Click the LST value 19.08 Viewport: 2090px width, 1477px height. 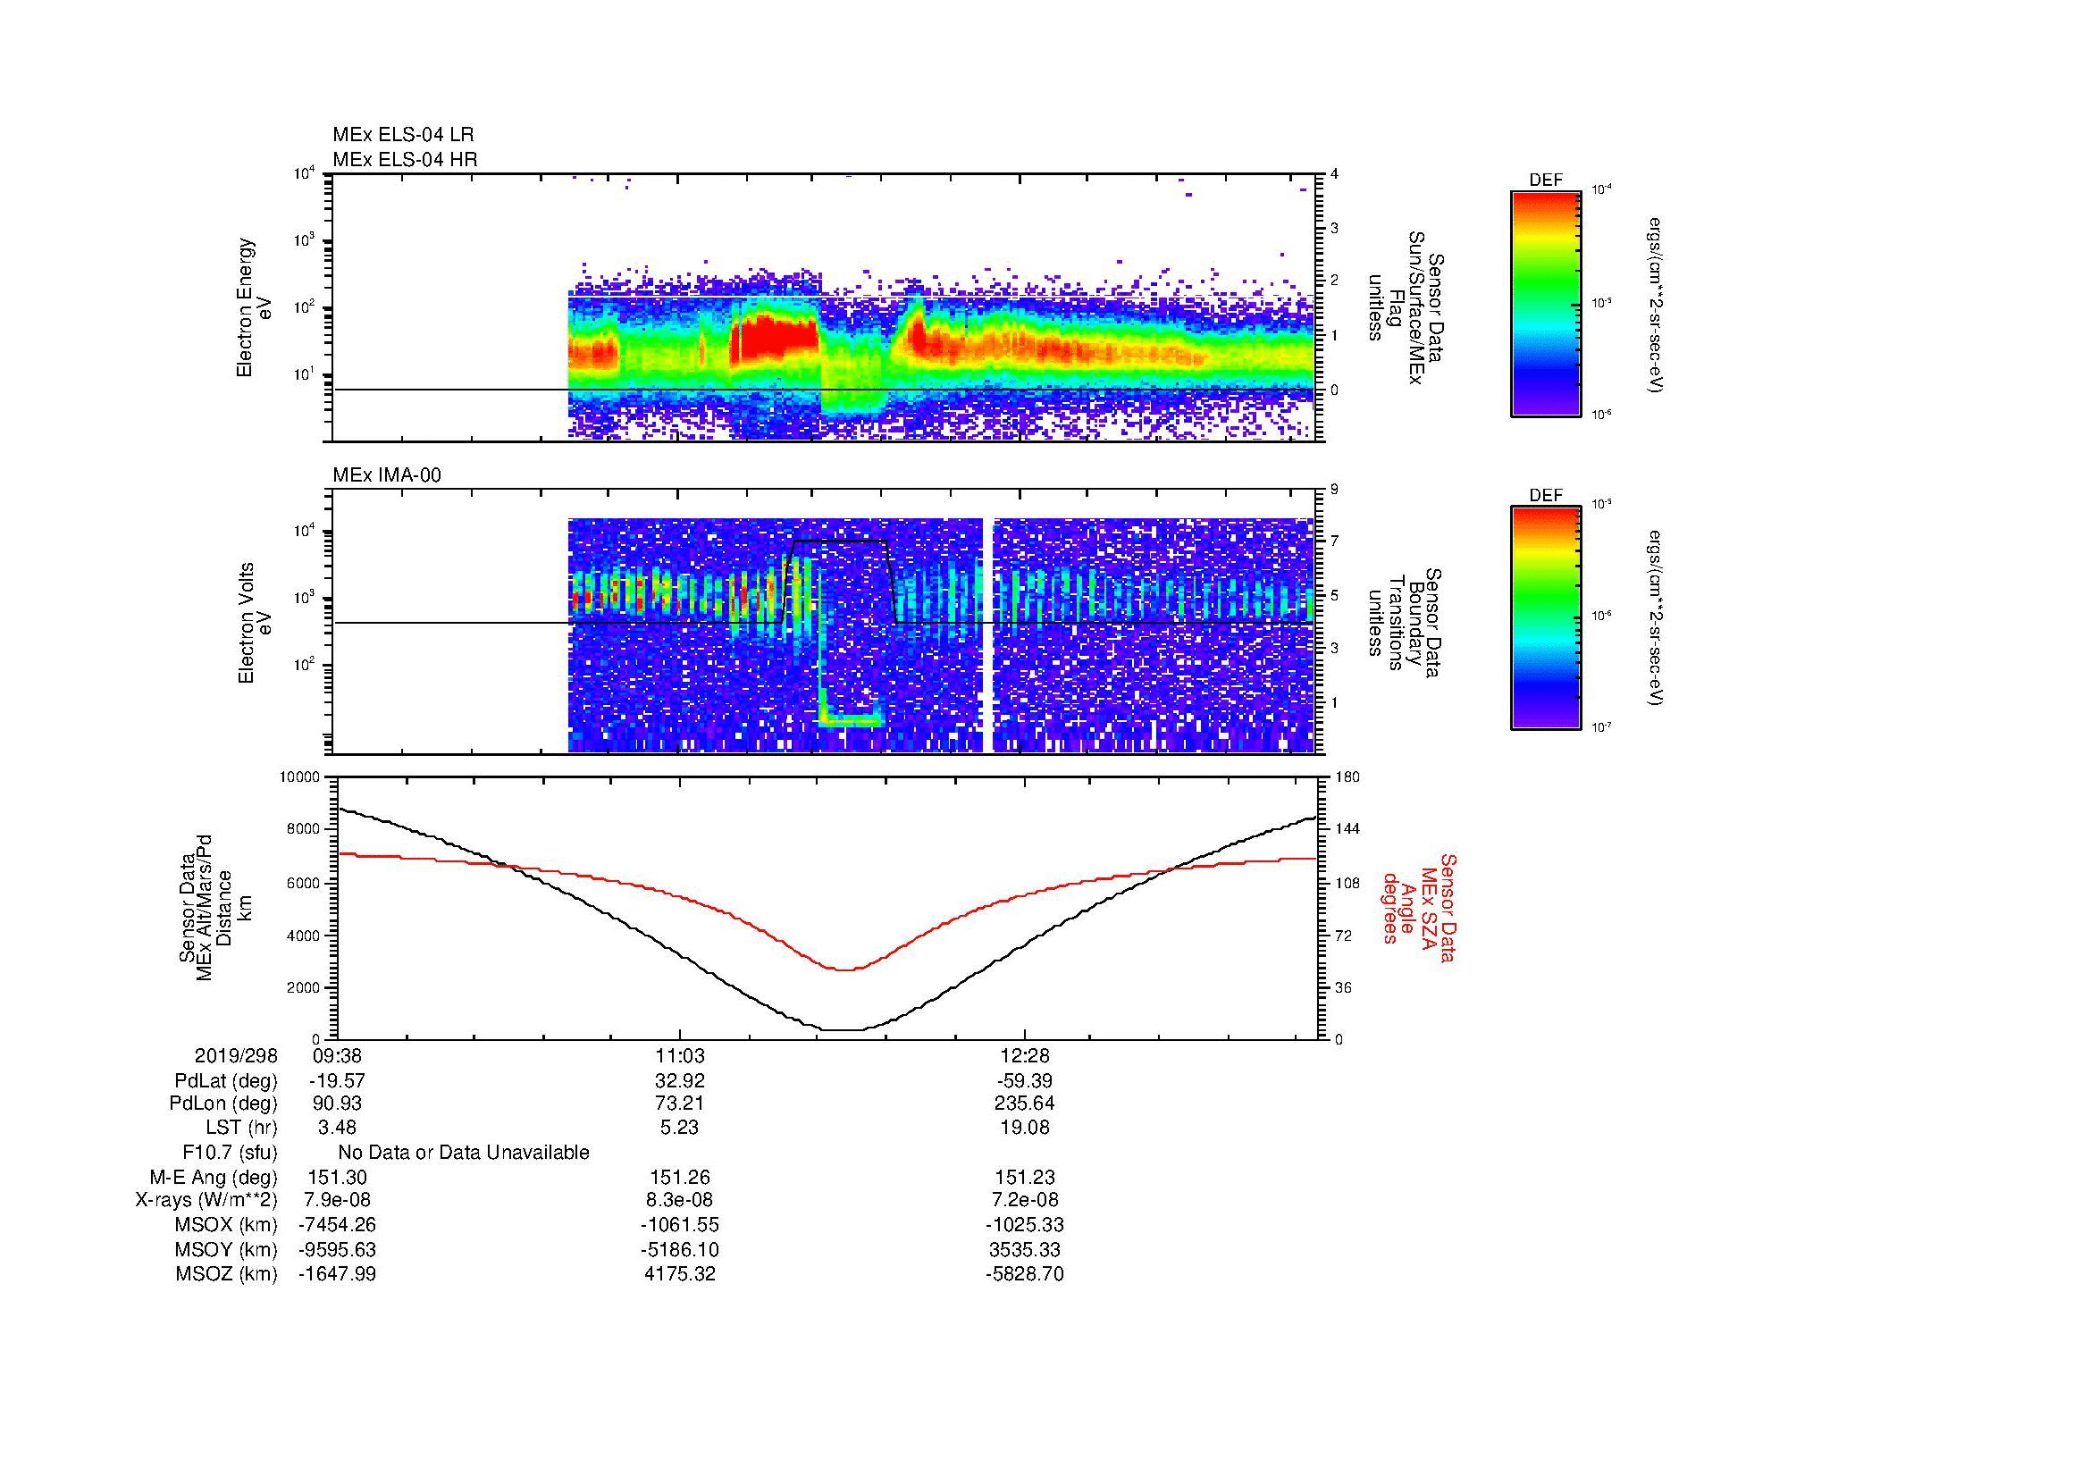tap(1025, 1129)
